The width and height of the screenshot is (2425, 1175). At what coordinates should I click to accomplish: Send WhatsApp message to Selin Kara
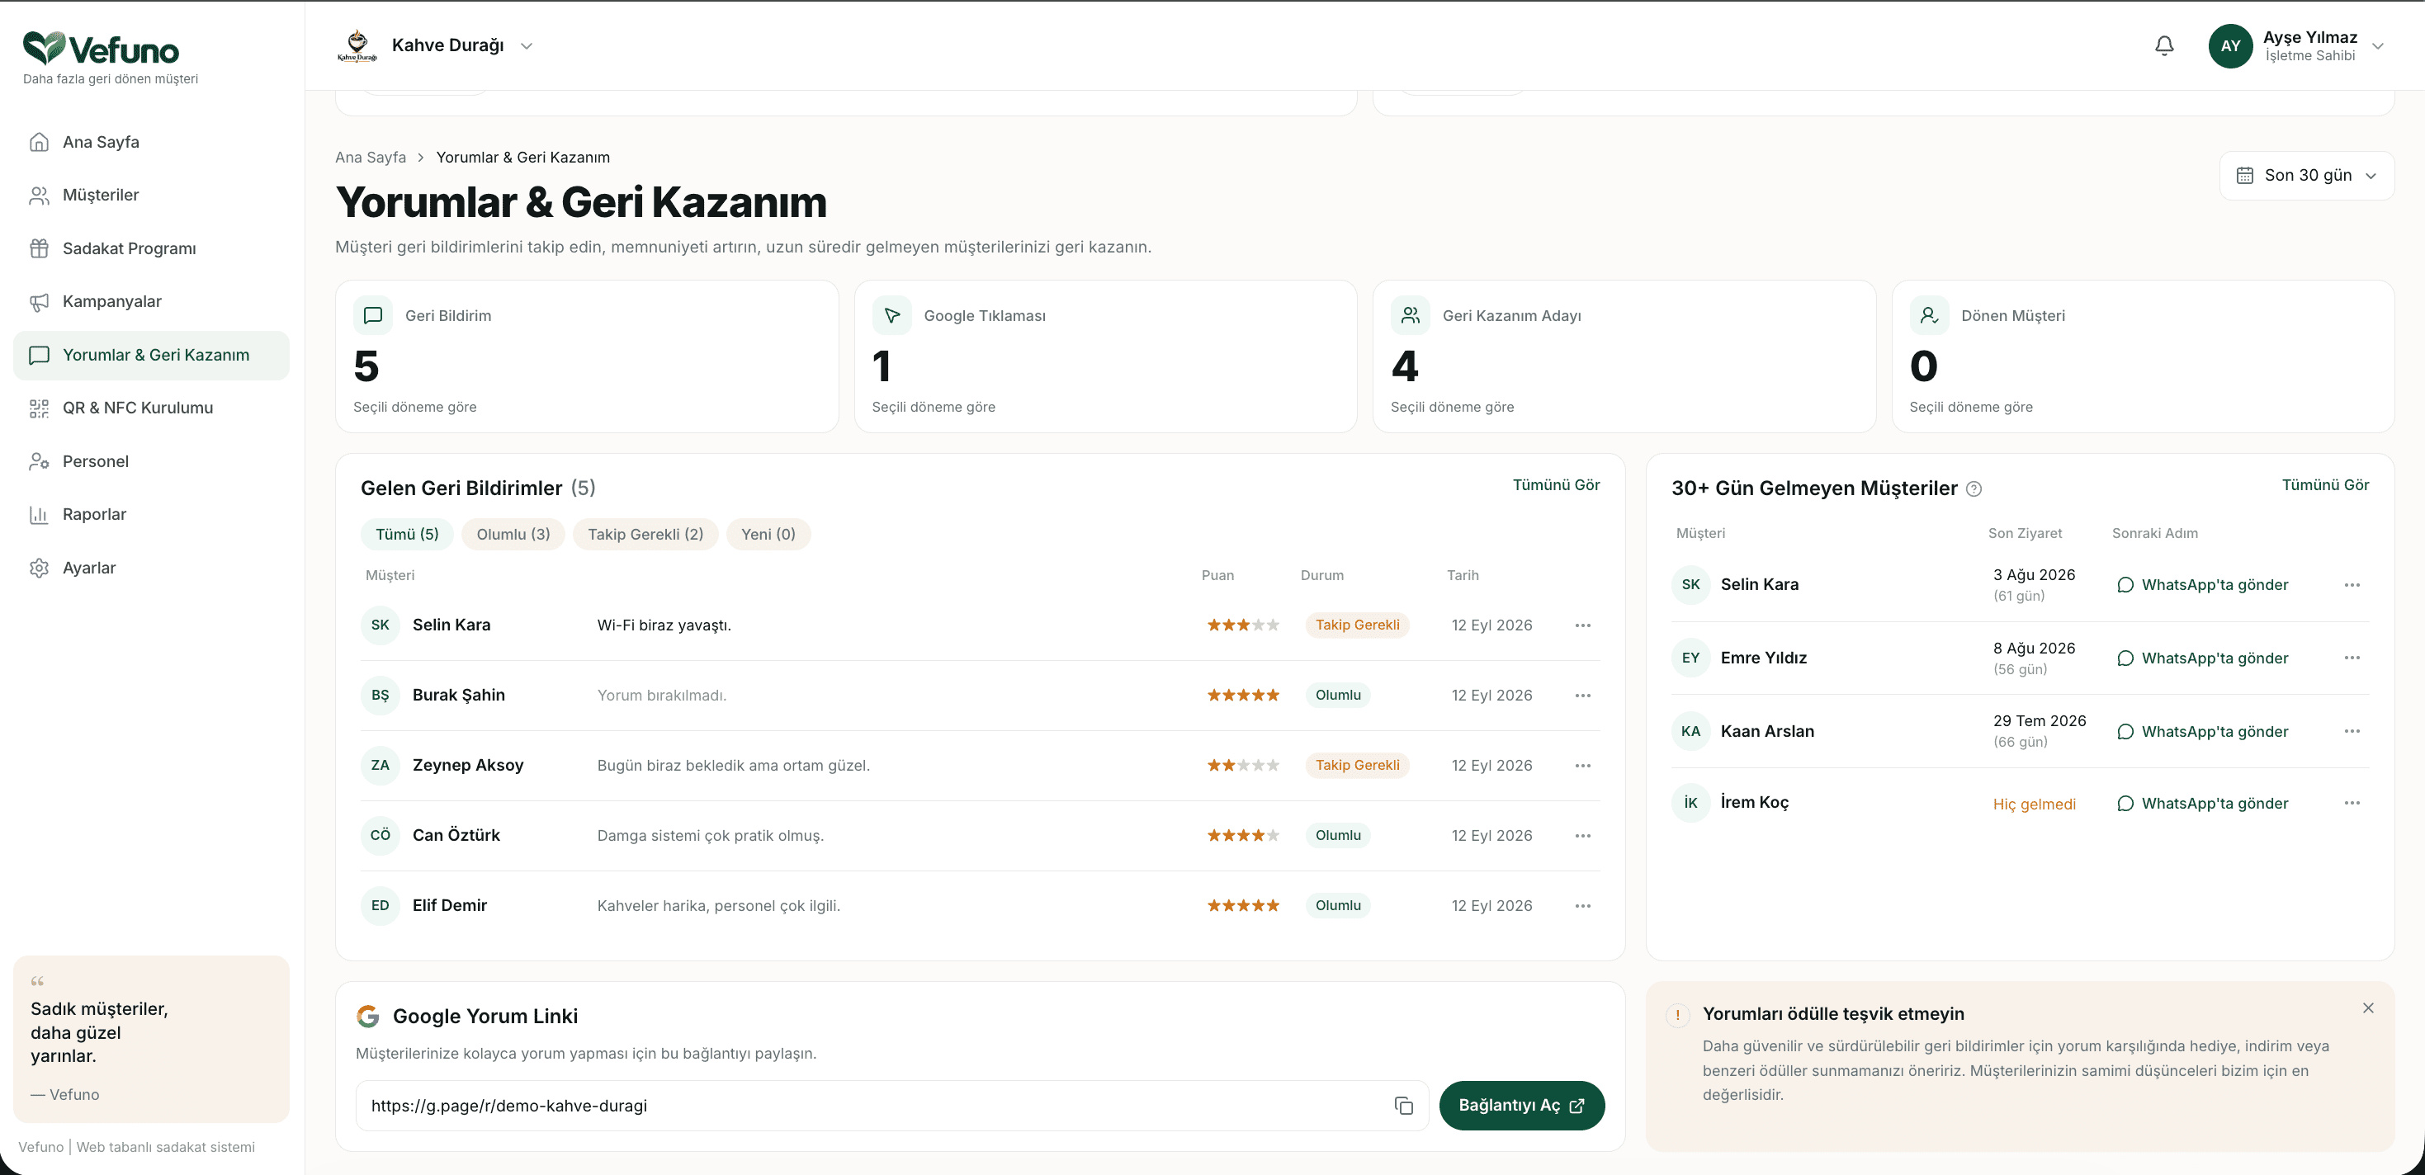(2202, 584)
